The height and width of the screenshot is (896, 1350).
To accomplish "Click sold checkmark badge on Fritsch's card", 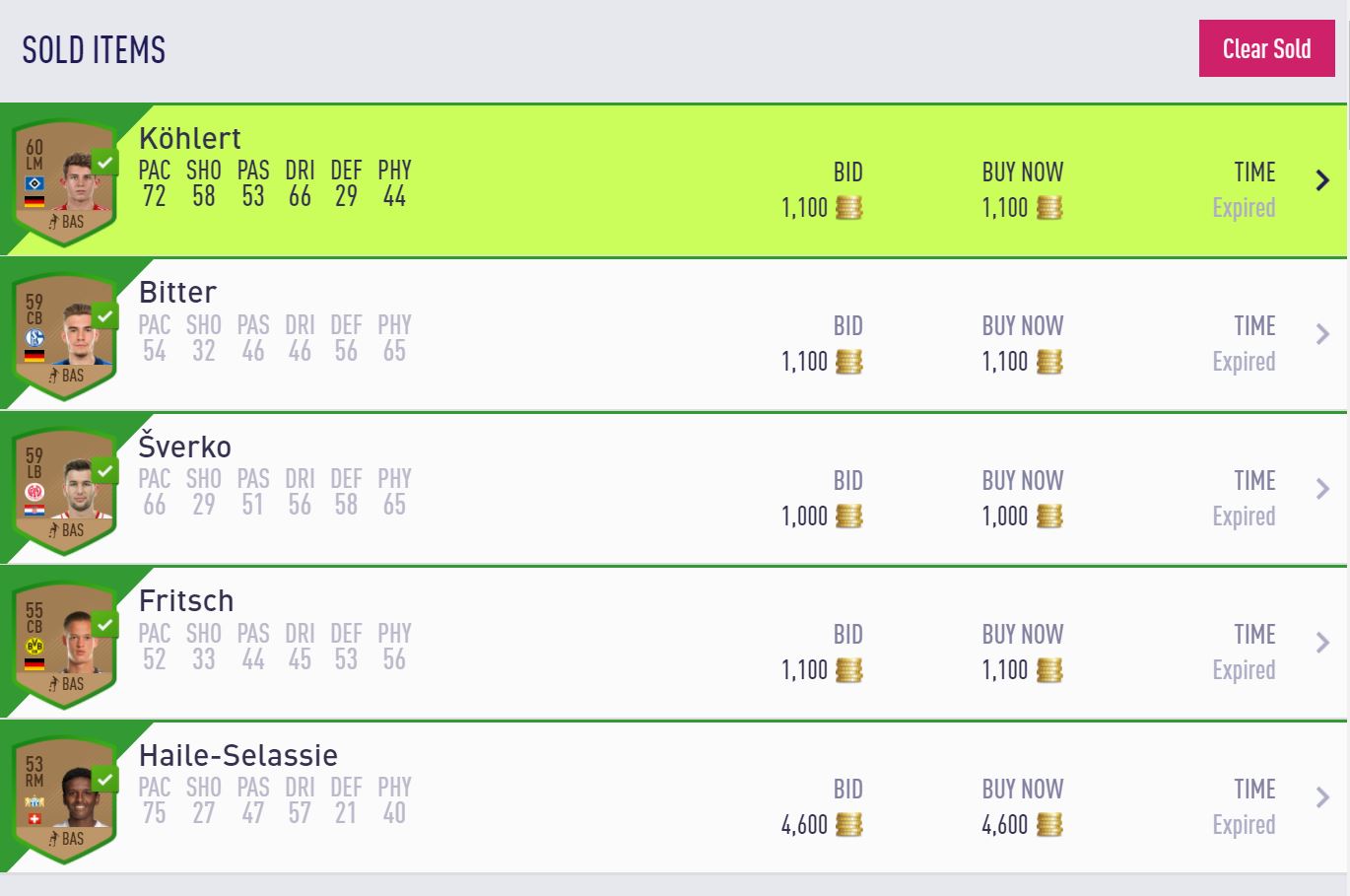I will coord(104,625).
